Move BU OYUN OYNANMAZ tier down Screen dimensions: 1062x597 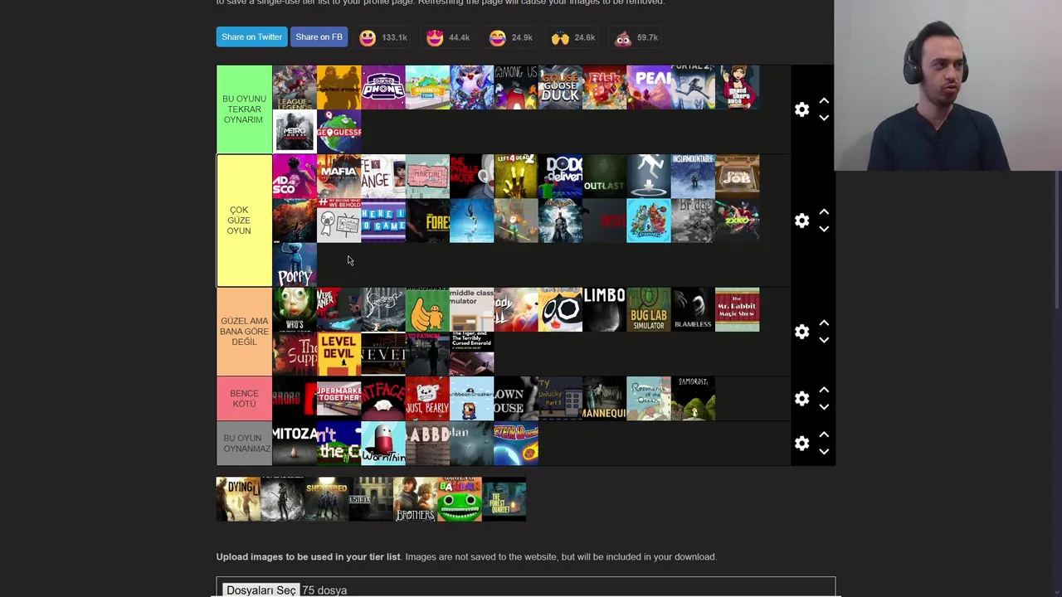coord(824,453)
